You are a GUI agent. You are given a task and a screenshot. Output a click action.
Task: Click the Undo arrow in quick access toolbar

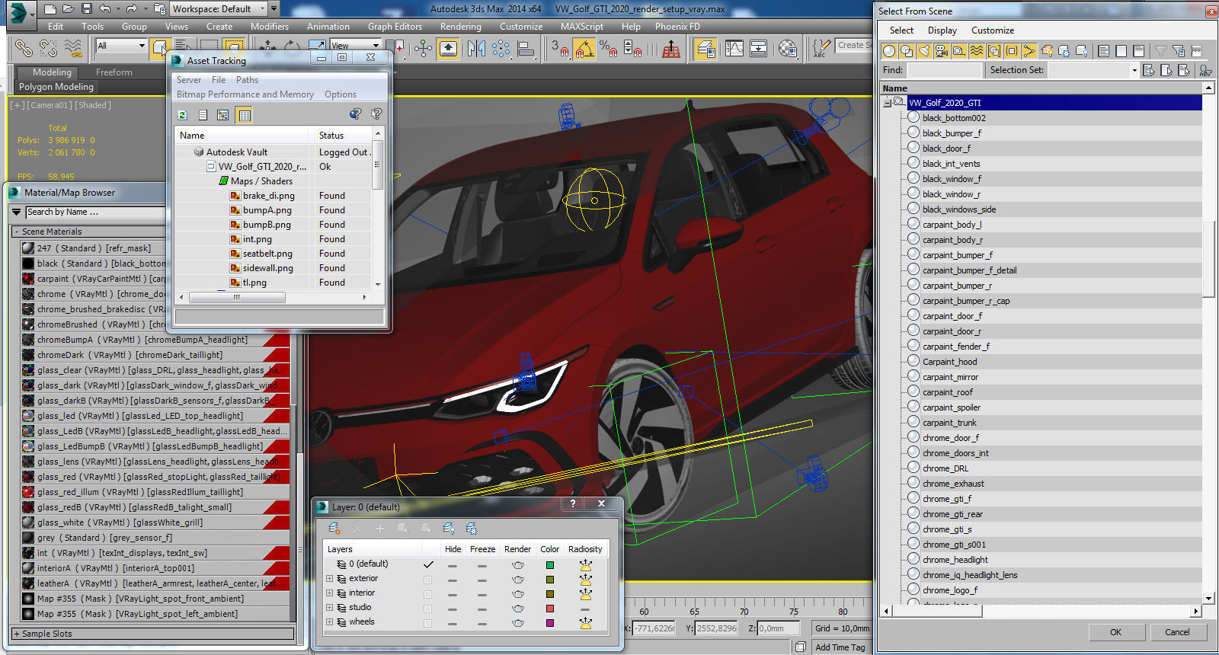click(x=105, y=9)
